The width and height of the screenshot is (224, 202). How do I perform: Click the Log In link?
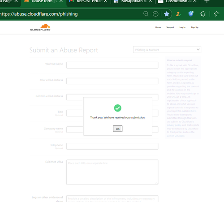pyautogui.click(x=182, y=27)
